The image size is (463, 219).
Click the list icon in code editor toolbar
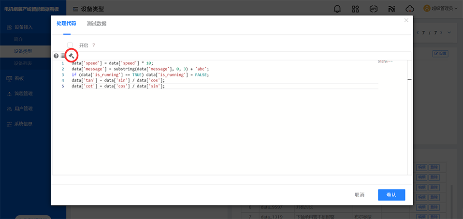(x=63, y=56)
